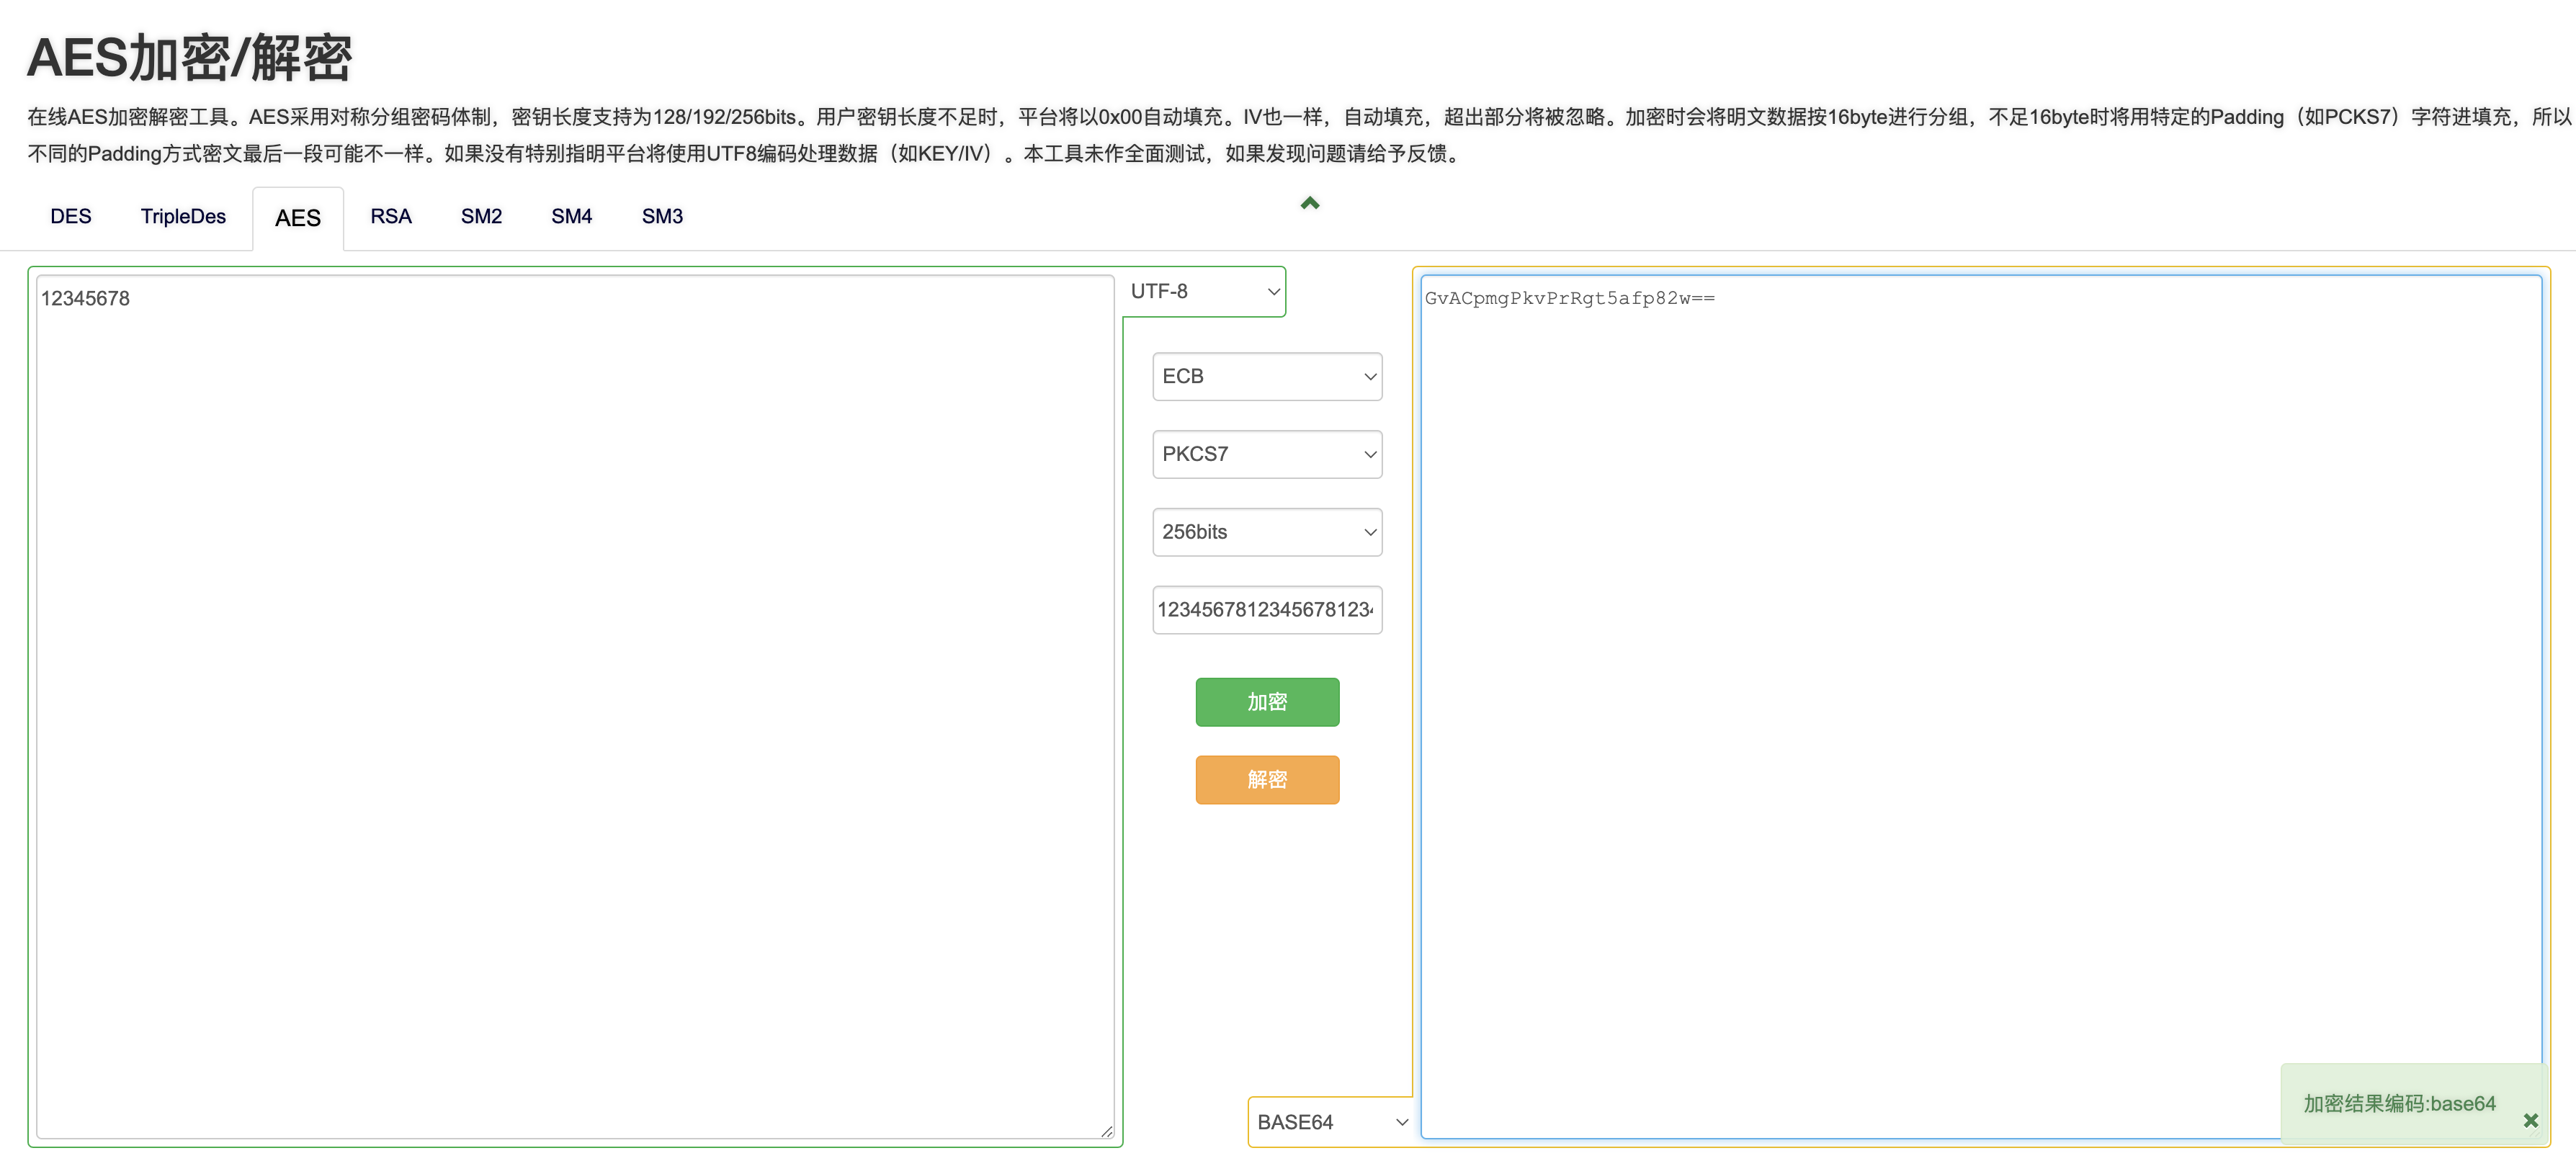Collapse the description with green chevron icon
Viewport: 2576px width, 1161px height.
pyautogui.click(x=1309, y=203)
